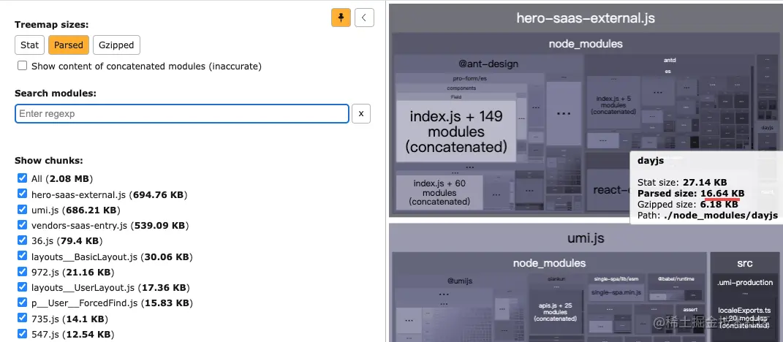Uncheck the 36.js chunk checkbox

22,240
